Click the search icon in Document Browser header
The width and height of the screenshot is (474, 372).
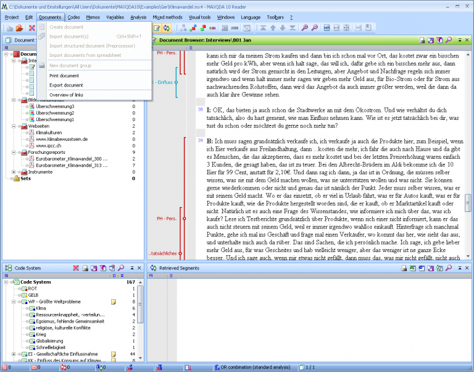449,40
